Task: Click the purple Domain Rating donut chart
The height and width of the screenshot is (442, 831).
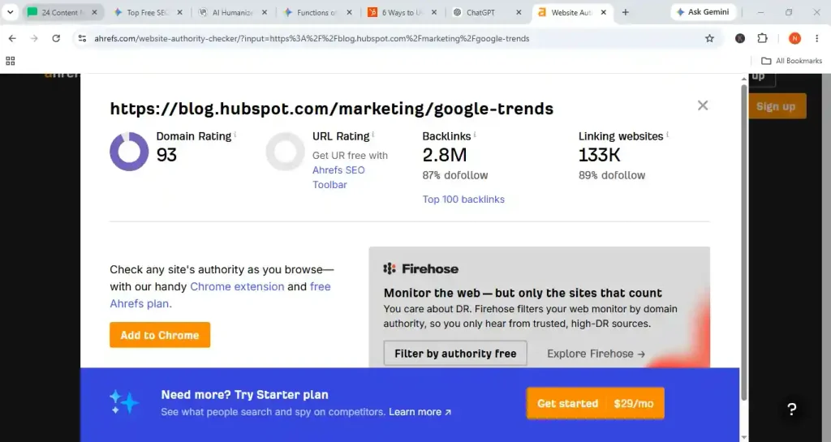Action: pos(129,152)
